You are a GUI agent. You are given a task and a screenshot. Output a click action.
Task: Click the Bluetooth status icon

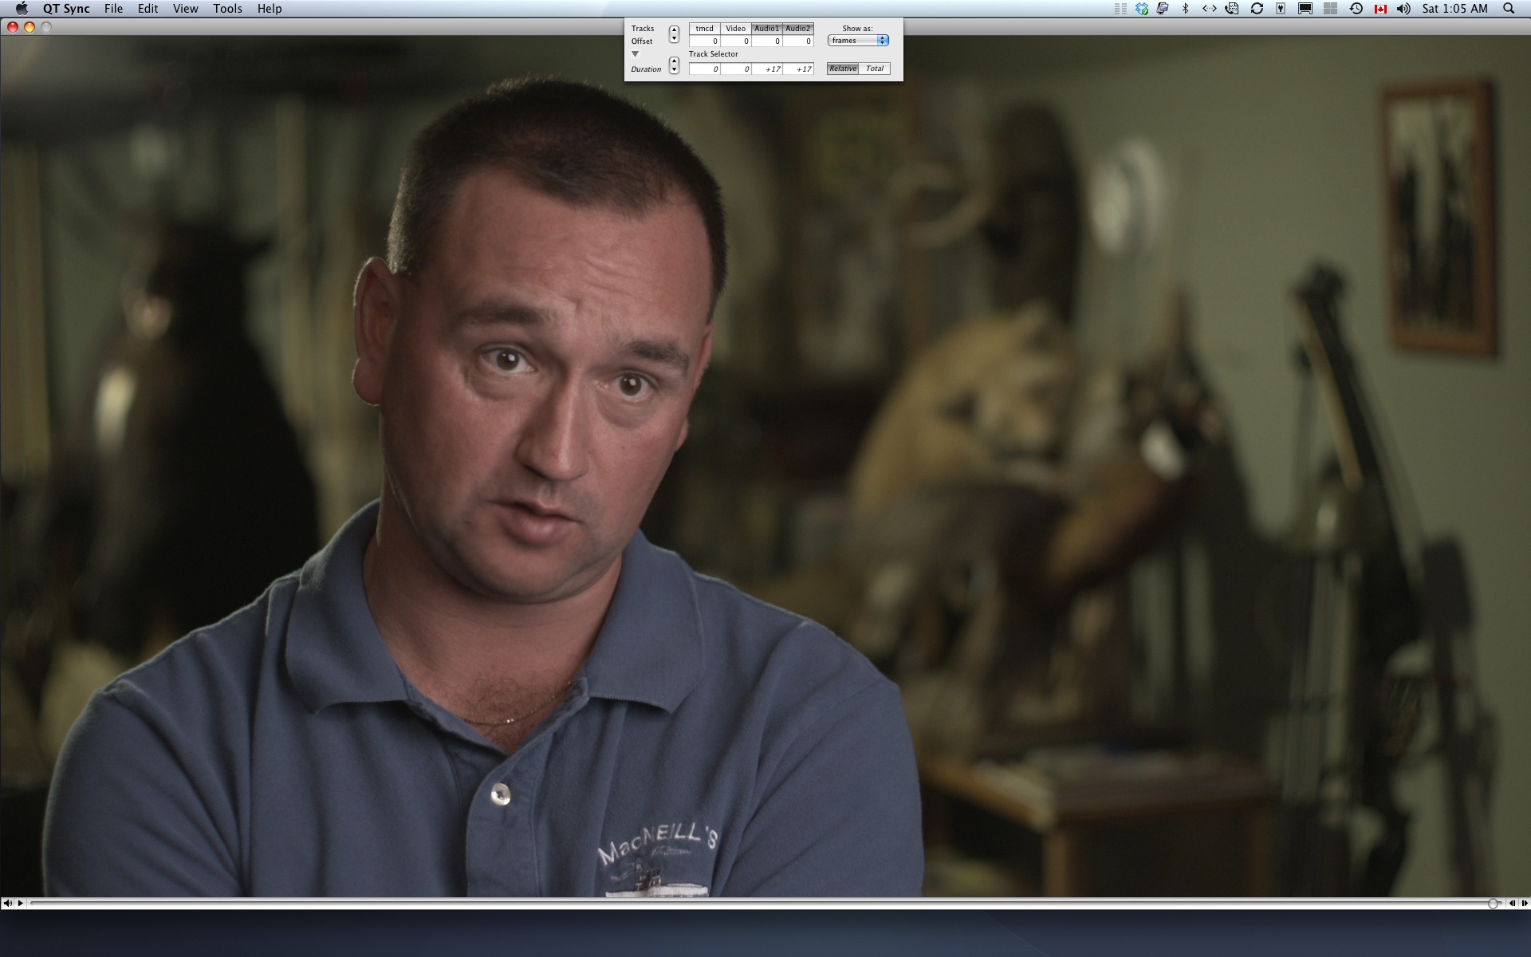[x=1185, y=9]
